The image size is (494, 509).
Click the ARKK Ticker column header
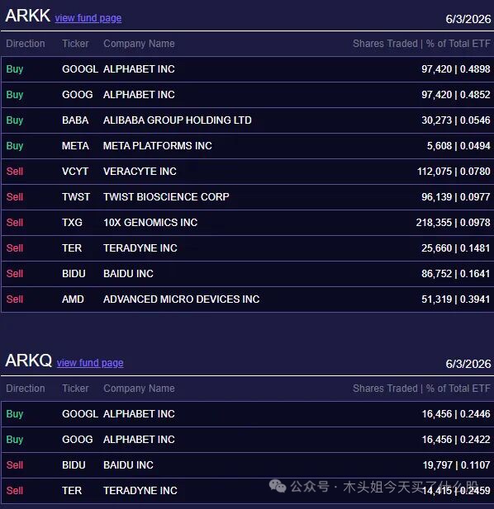(75, 44)
